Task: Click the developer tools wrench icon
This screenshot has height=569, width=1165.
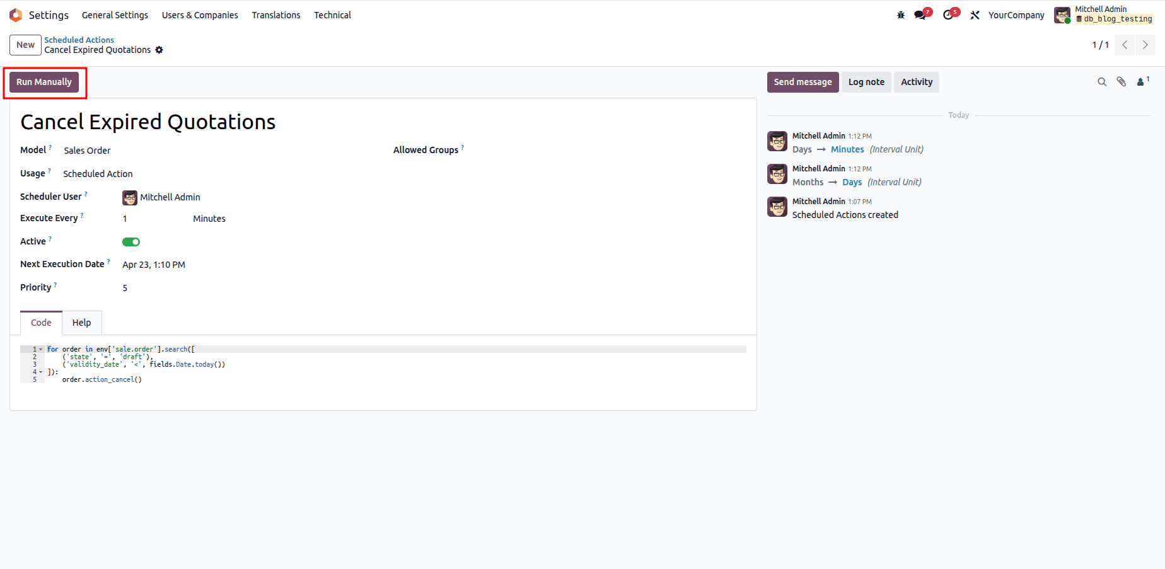Action: (x=974, y=14)
